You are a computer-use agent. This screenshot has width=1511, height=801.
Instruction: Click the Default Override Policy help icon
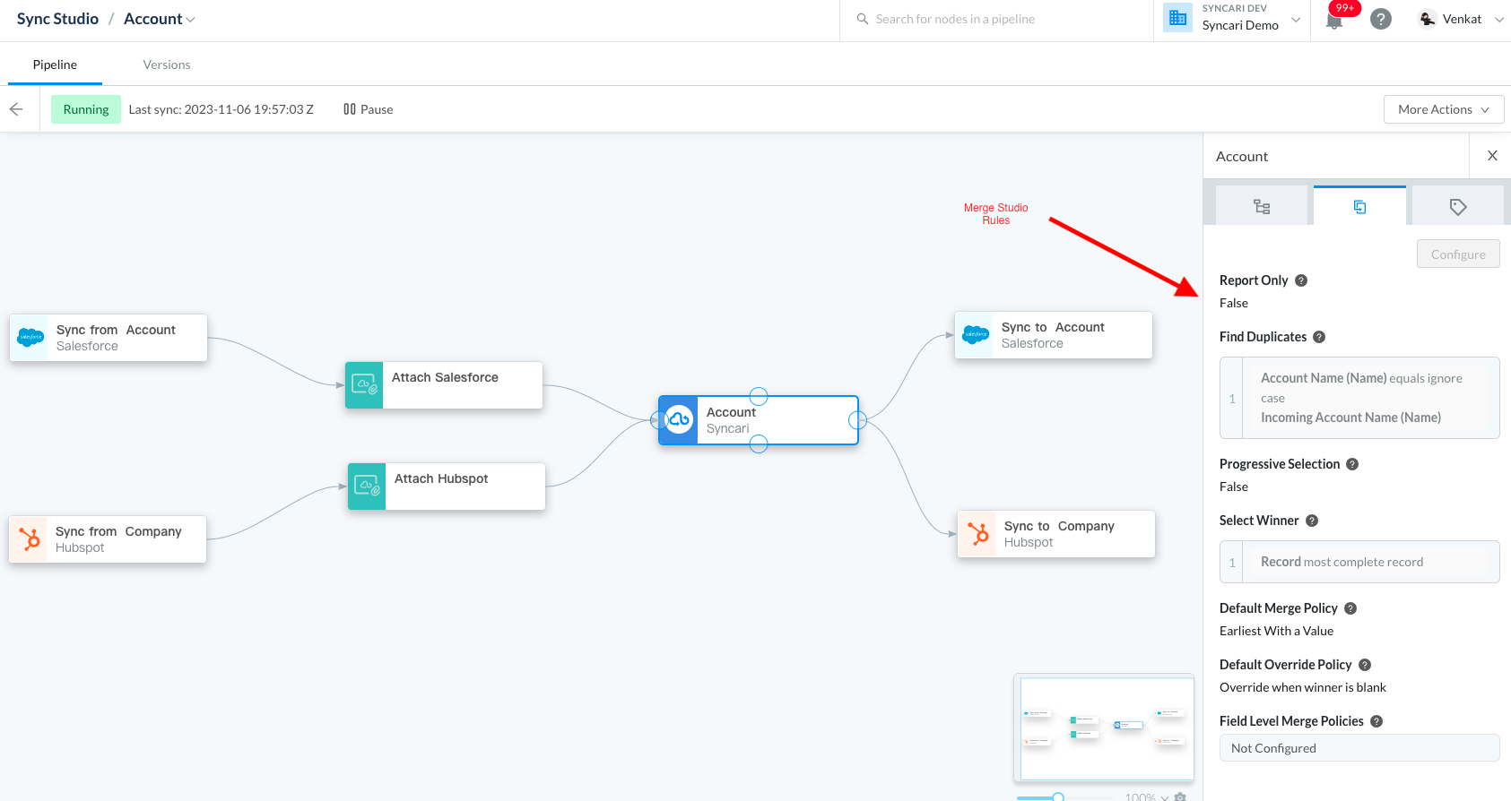pos(1365,665)
